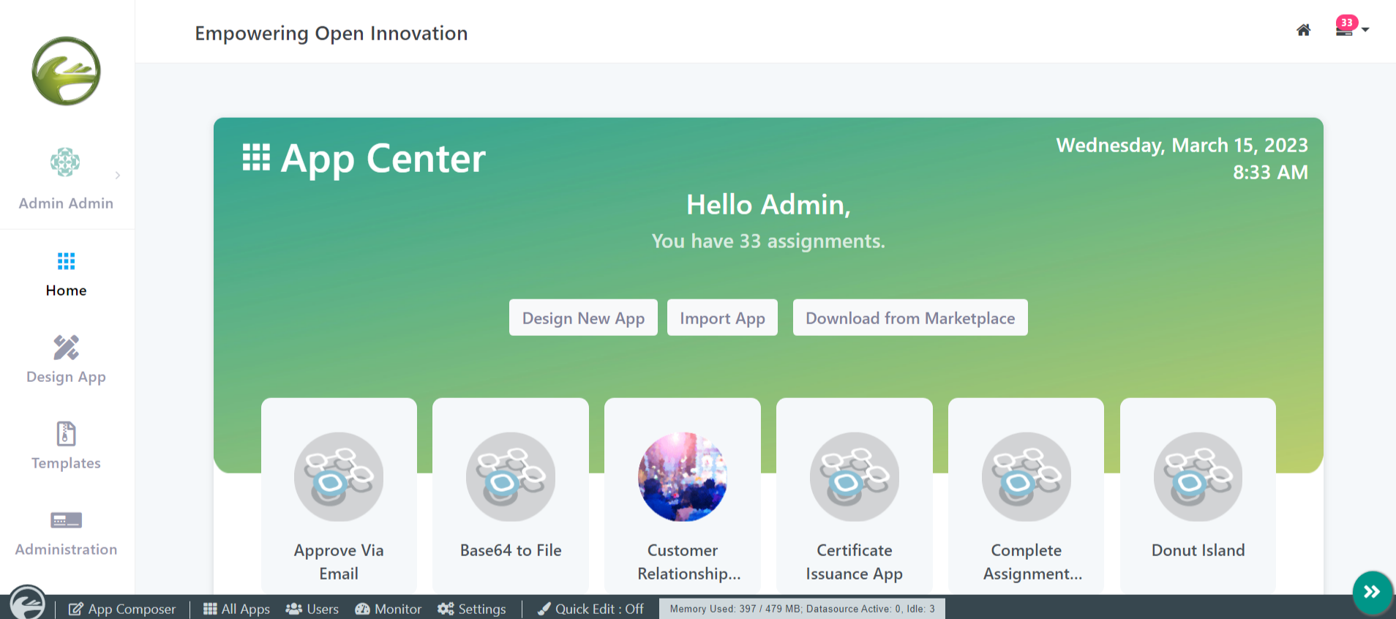Click the 'Certificate Issuance App' label
The height and width of the screenshot is (619, 1396).
[855, 562]
